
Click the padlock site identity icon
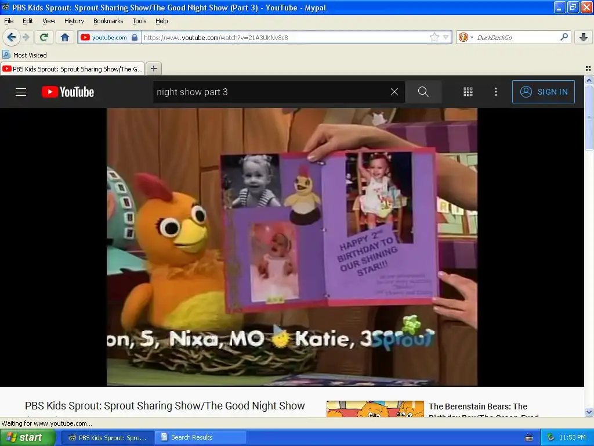tap(135, 37)
